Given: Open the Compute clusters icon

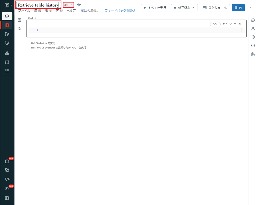Looking at the screenshot, I should point(7,62).
